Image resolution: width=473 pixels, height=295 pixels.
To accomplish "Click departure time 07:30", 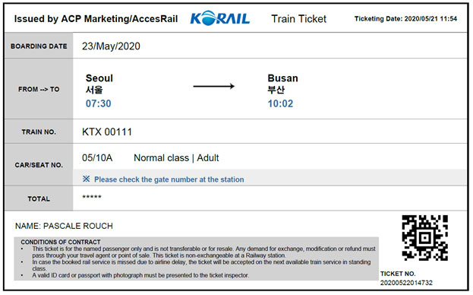I will [99, 103].
